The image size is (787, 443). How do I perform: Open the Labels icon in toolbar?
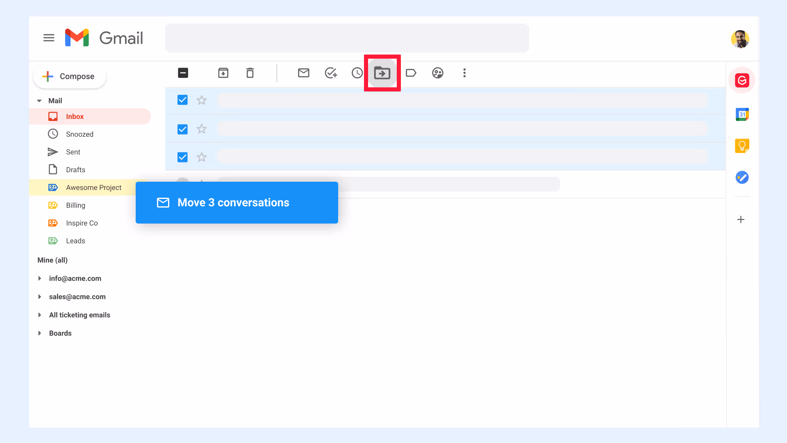click(411, 73)
